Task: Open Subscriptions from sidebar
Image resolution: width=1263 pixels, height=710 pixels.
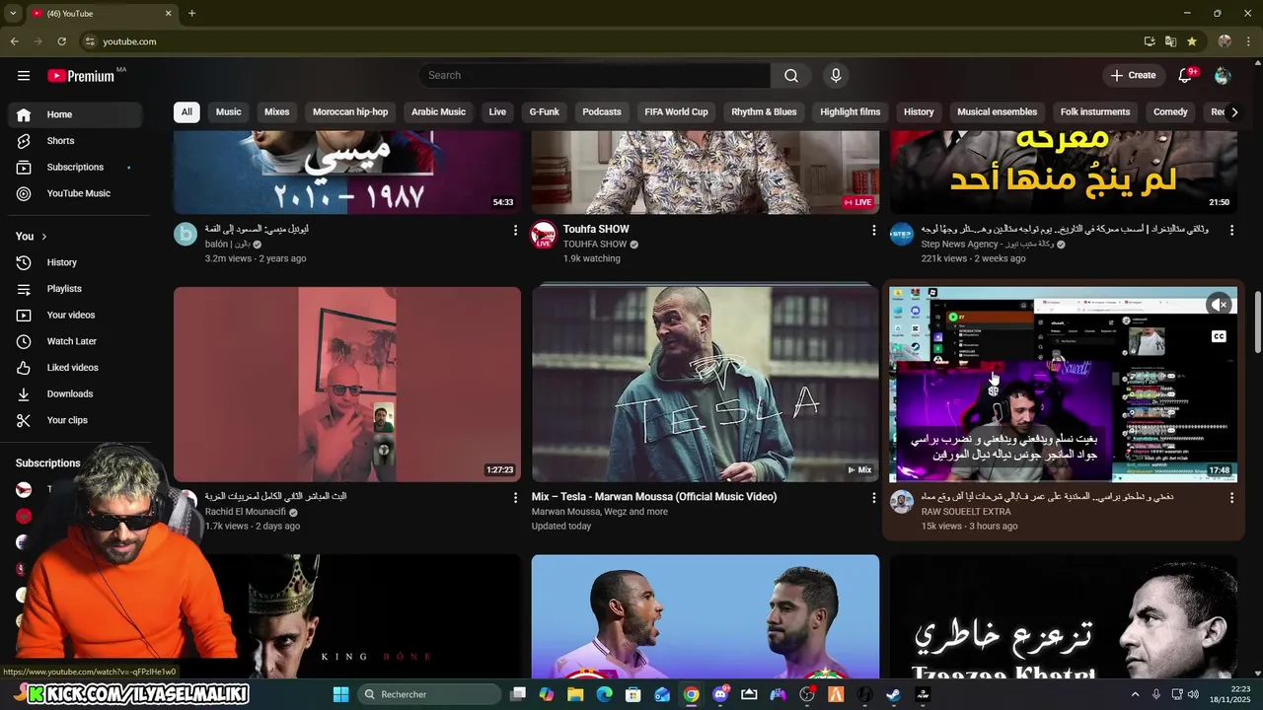Action: [75, 168]
